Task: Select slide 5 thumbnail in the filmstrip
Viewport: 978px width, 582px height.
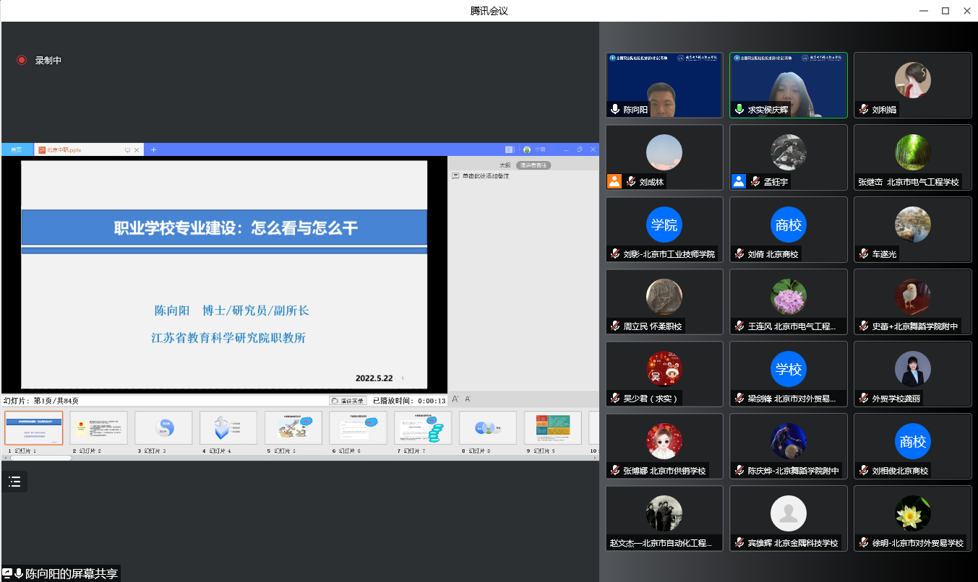Action: [x=293, y=428]
